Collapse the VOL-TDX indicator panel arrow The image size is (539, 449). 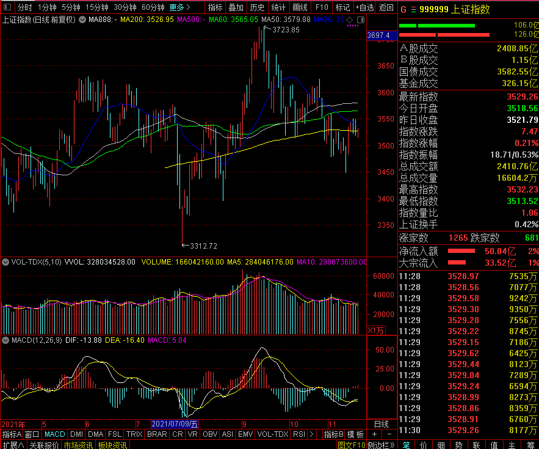pos(5,262)
